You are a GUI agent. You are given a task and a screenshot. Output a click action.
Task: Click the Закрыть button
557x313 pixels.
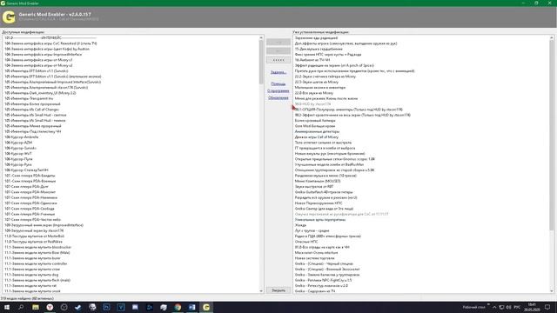click(278, 290)
